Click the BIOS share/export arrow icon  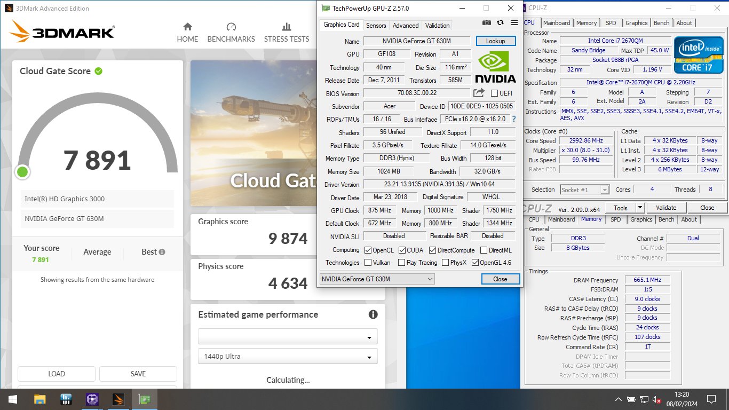point(479,93)
